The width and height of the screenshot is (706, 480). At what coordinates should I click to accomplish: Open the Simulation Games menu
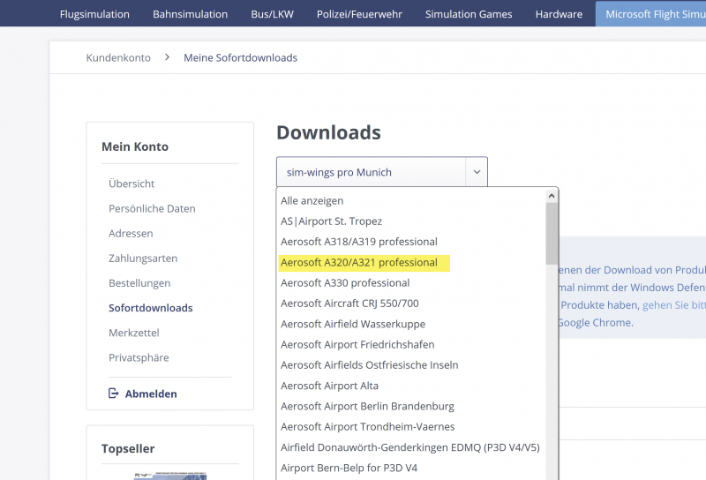(x=469, y=14)
